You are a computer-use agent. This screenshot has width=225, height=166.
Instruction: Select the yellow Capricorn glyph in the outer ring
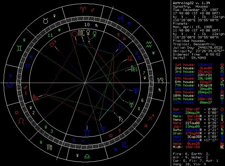coord(160,81)
